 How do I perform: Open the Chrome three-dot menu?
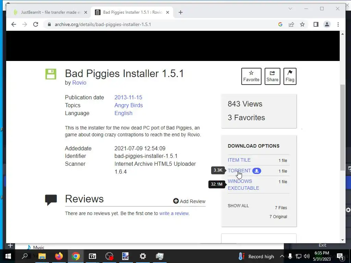pyautogui.click(x=338, y=24)
